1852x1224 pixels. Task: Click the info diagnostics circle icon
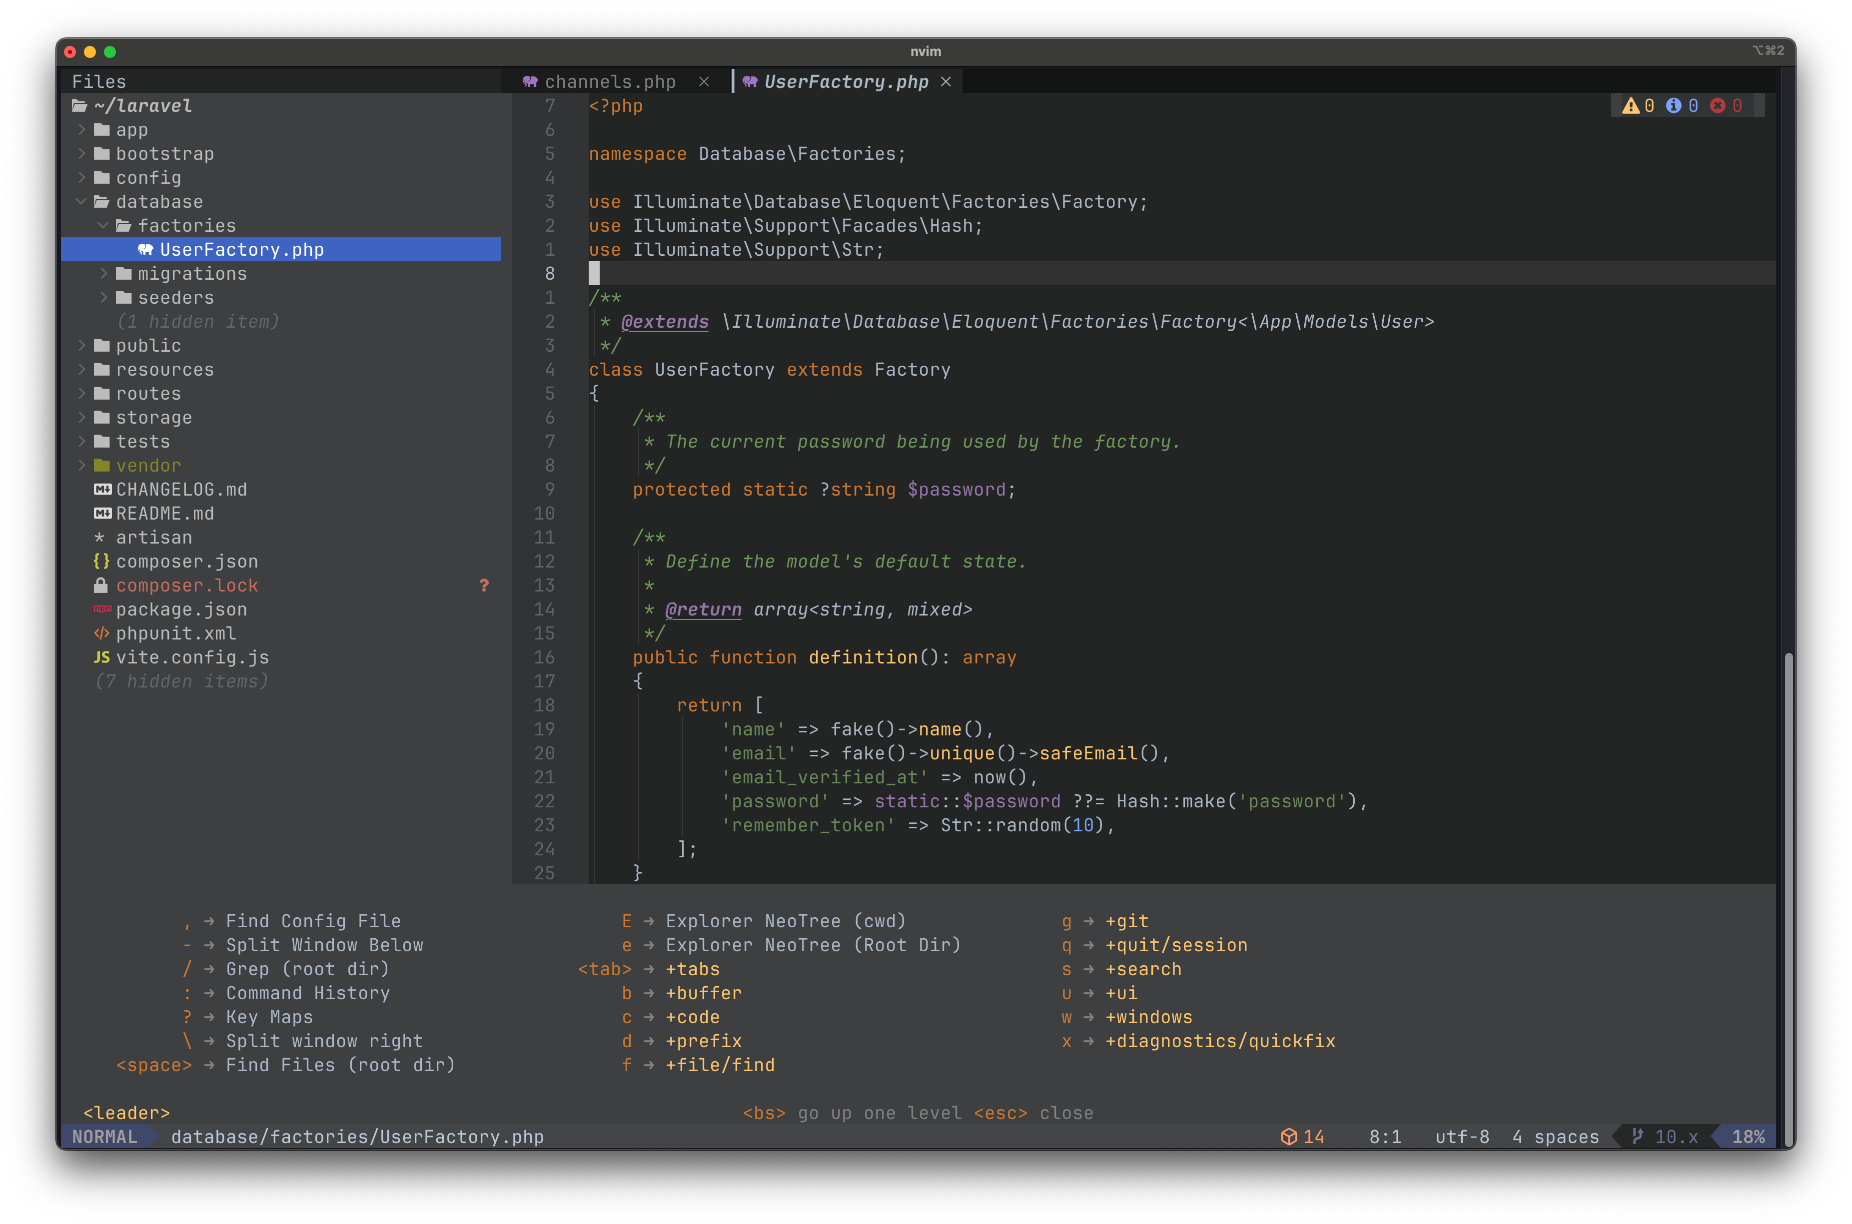(x=1673, y=105)
